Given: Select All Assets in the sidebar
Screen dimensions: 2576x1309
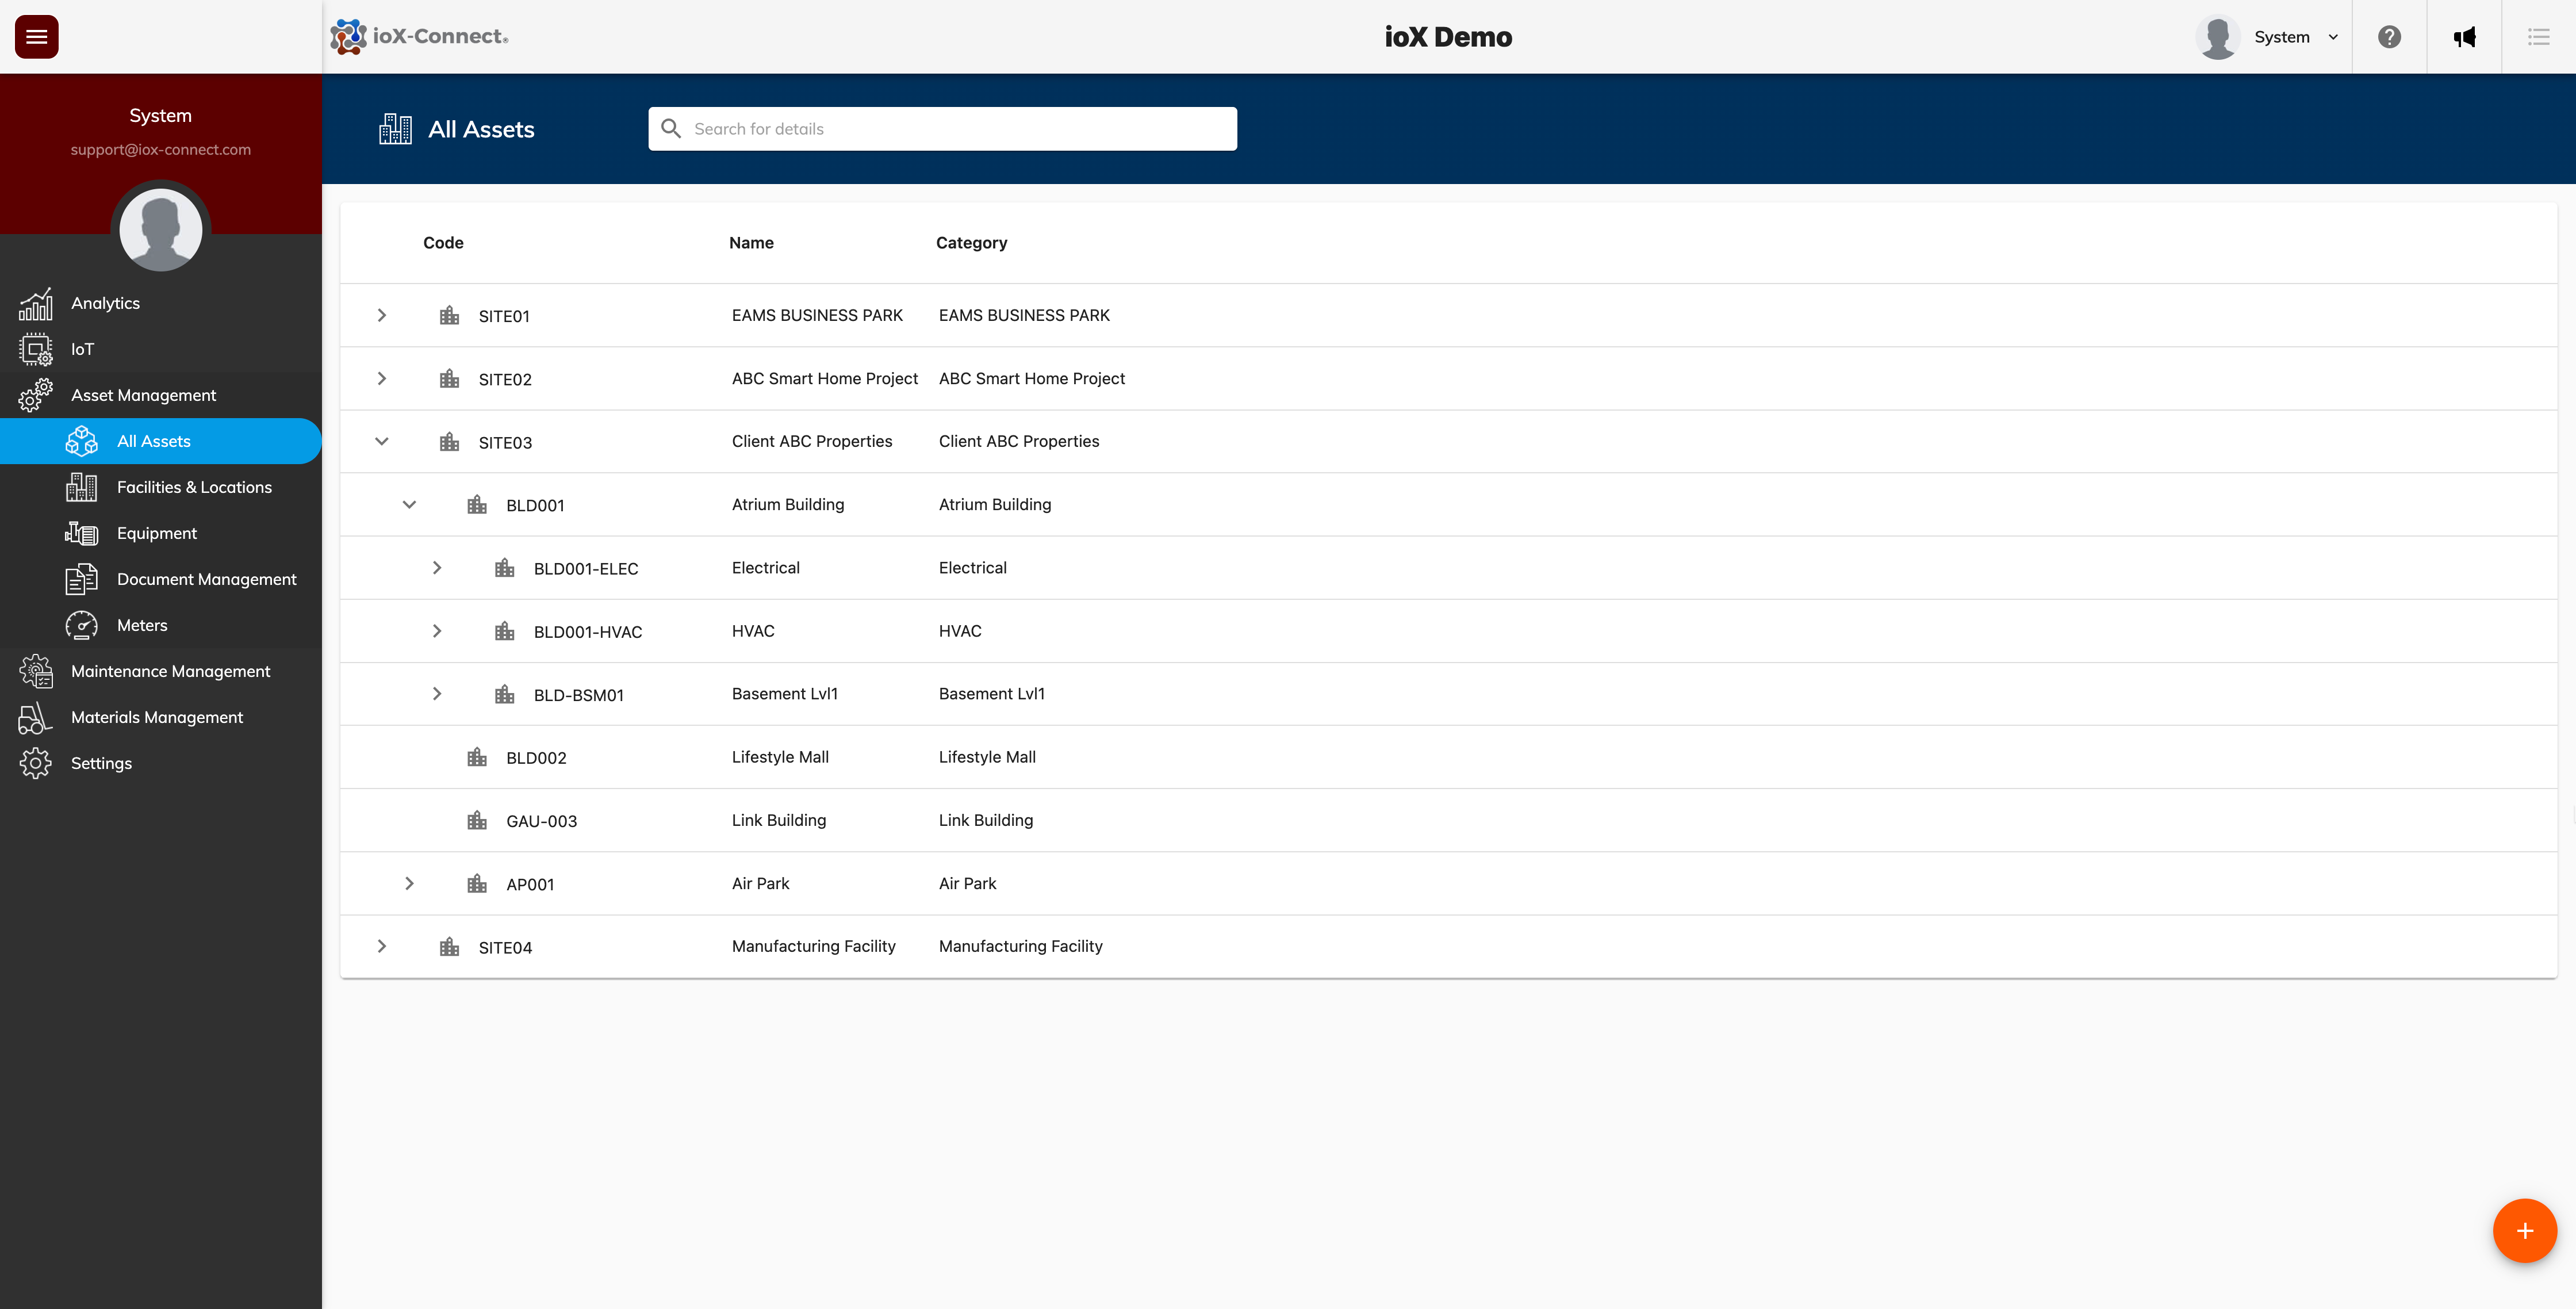Looking at the screenshot, I should pos(153,441).
